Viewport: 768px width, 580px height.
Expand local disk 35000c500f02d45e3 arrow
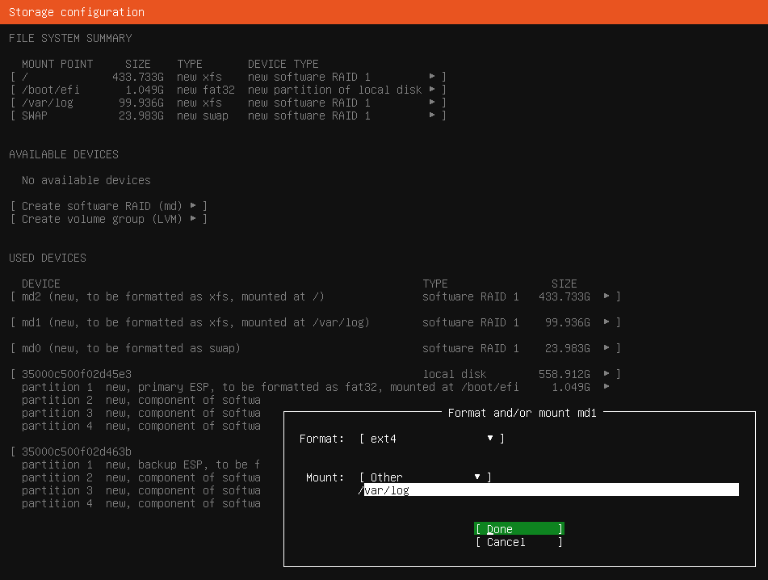(606, 374)
